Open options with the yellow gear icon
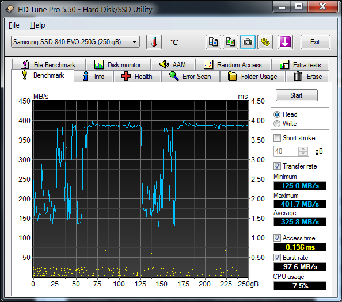 tap(265, 42)
